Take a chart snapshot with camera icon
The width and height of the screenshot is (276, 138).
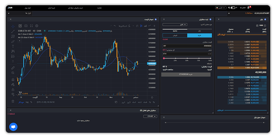(26, 26)
